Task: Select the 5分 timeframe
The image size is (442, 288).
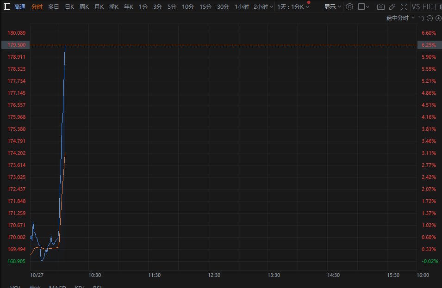Action: tap(172, 6)
